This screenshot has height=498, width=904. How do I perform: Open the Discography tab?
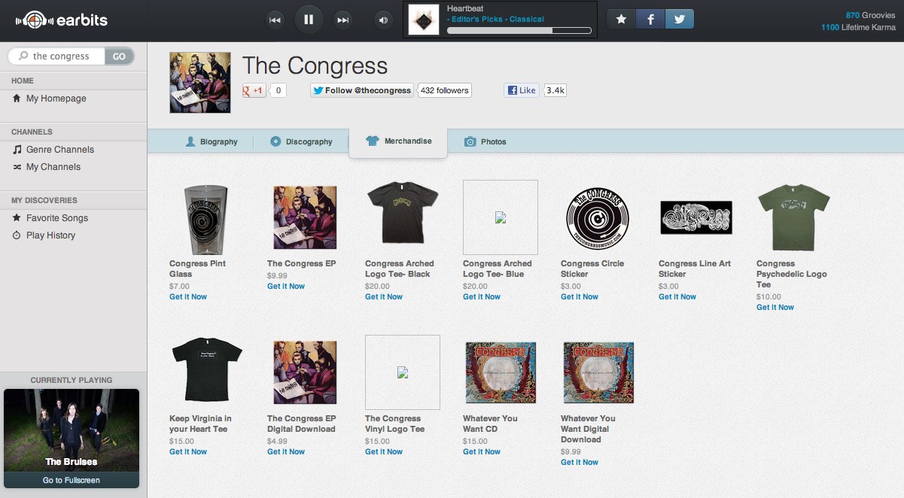(x=301, y=141)
